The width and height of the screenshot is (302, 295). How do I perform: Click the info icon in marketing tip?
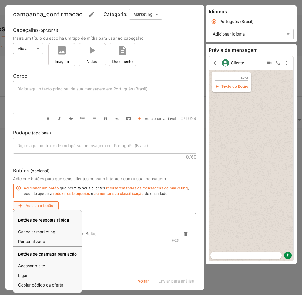pyautogui.click(x=18, y=188)
